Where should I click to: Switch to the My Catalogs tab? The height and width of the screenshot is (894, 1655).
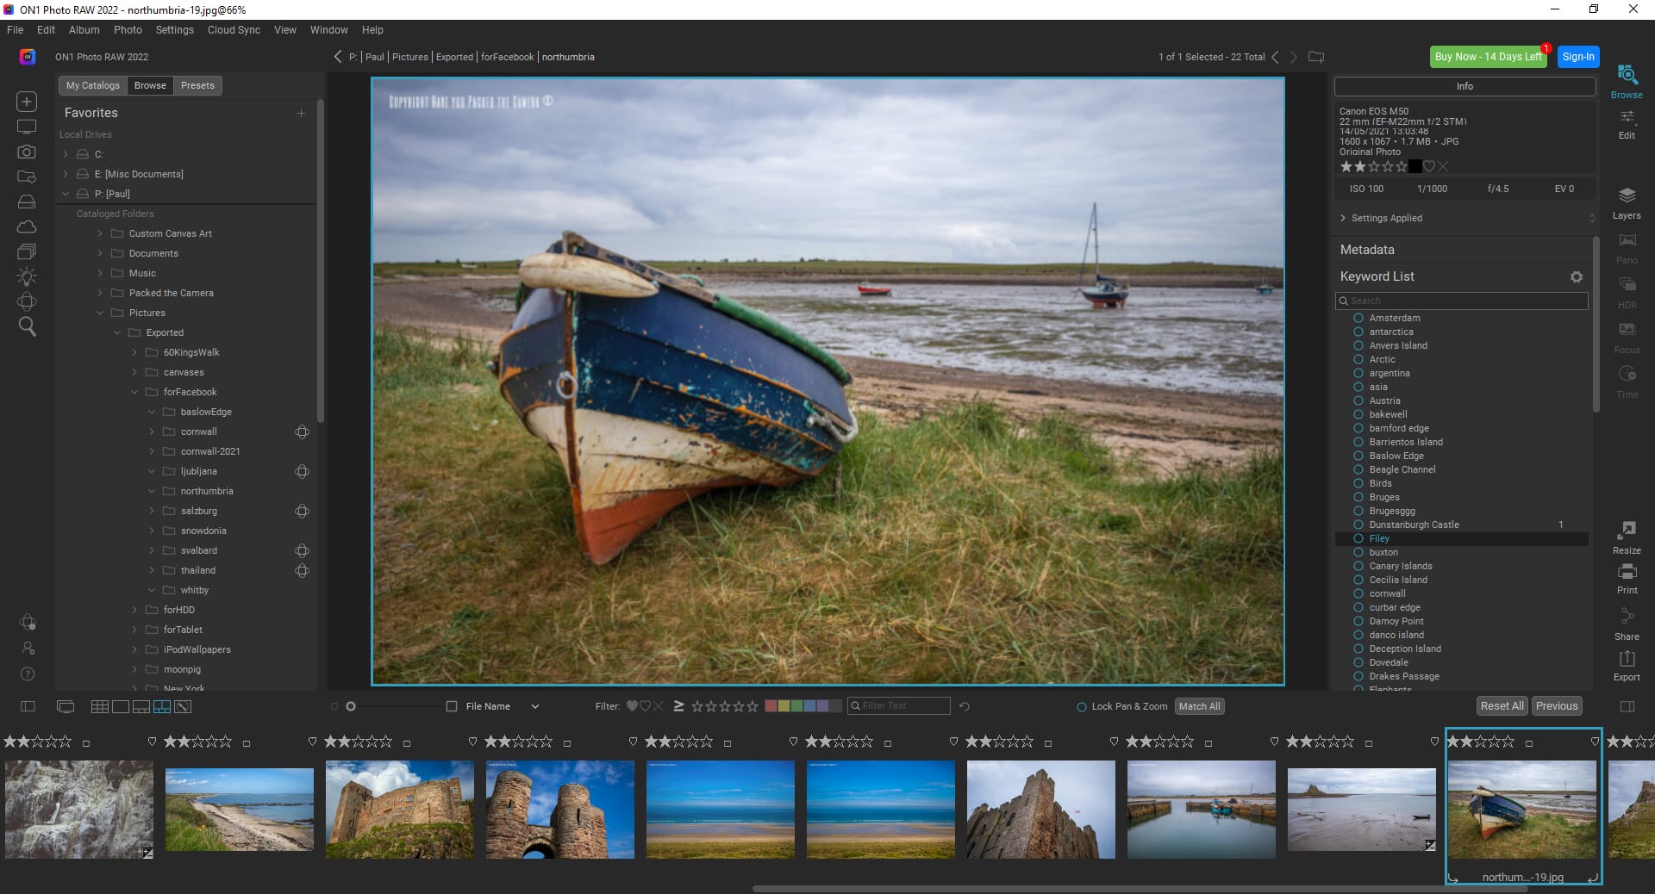point(93,85)
